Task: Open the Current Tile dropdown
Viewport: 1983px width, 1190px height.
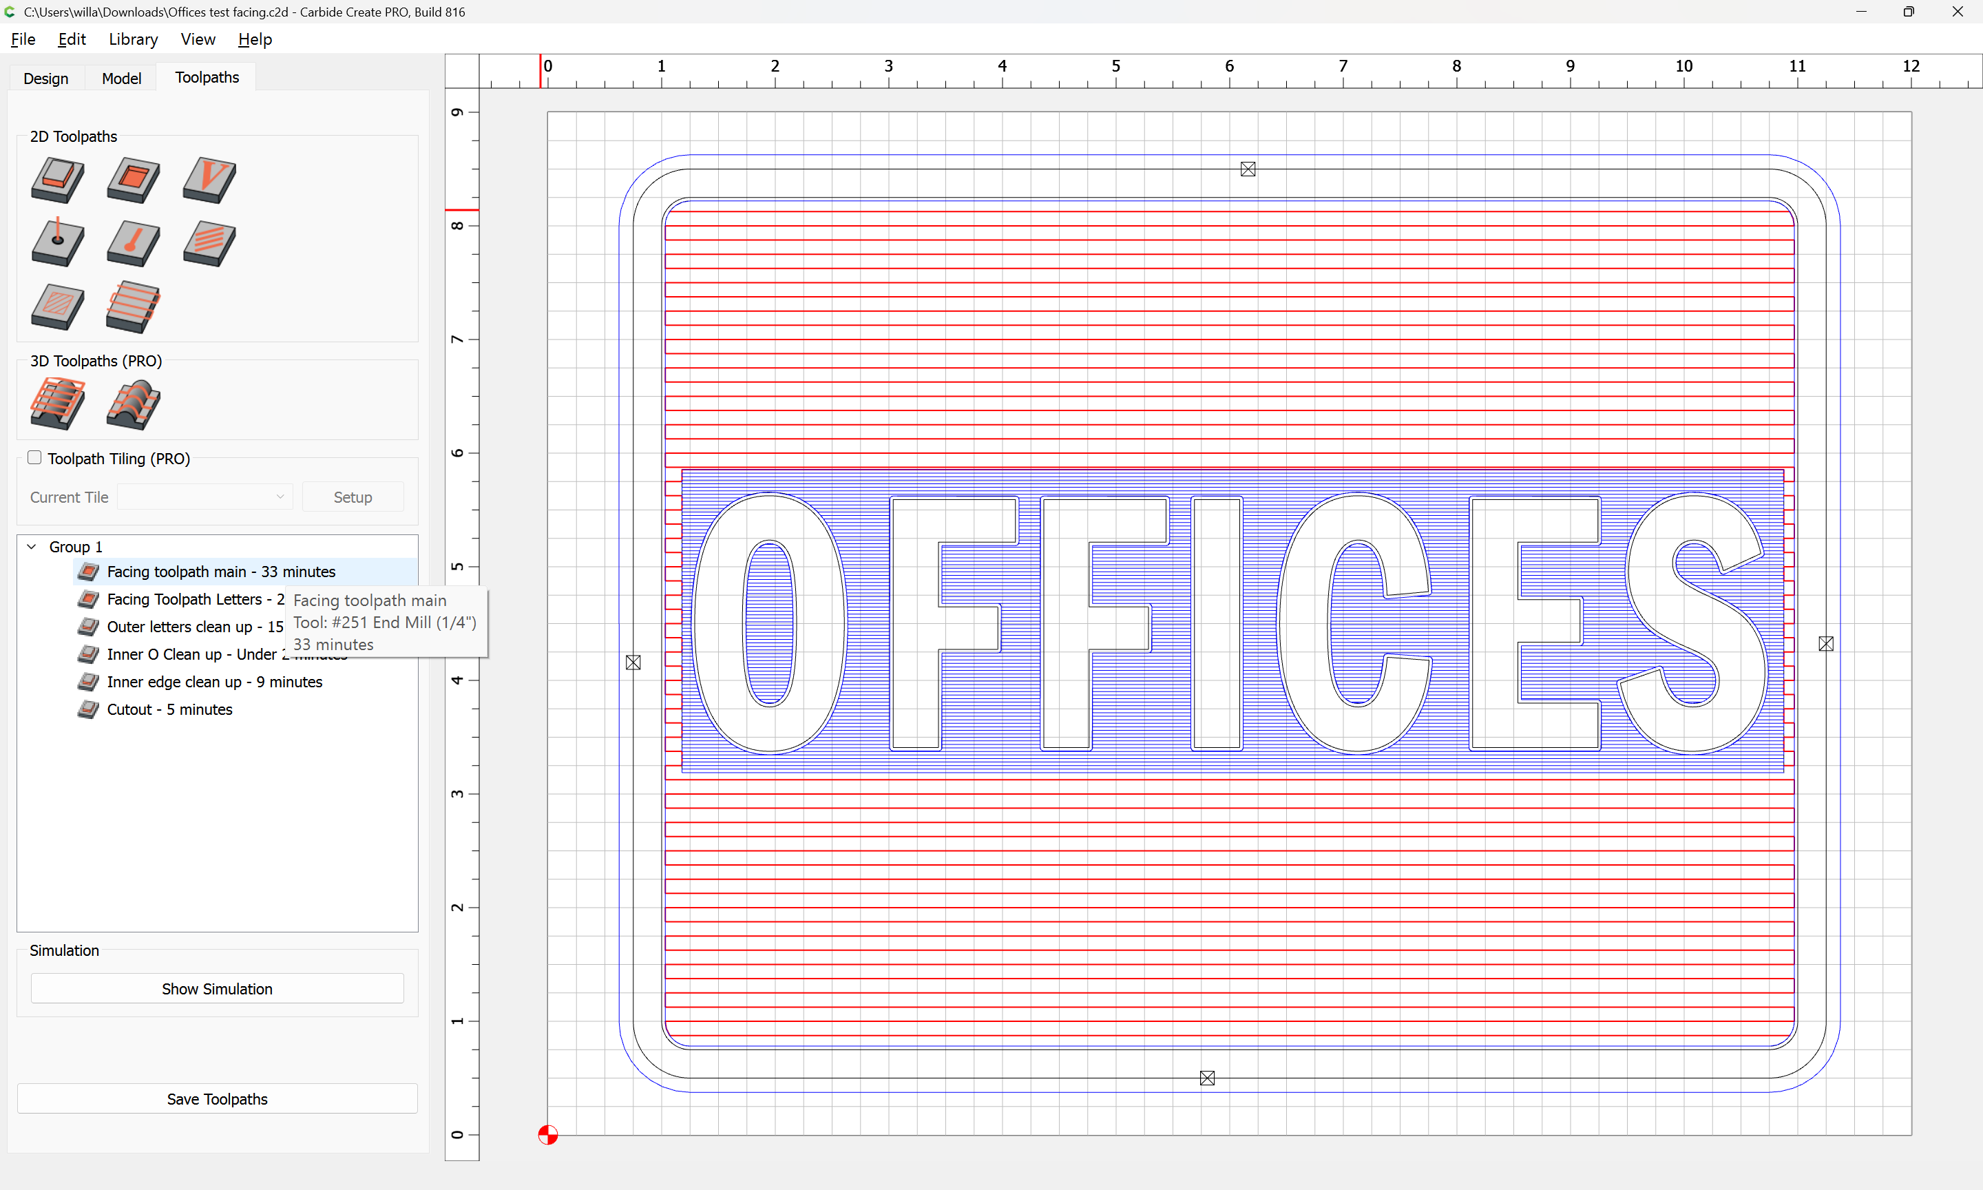Action: [204, 497]
